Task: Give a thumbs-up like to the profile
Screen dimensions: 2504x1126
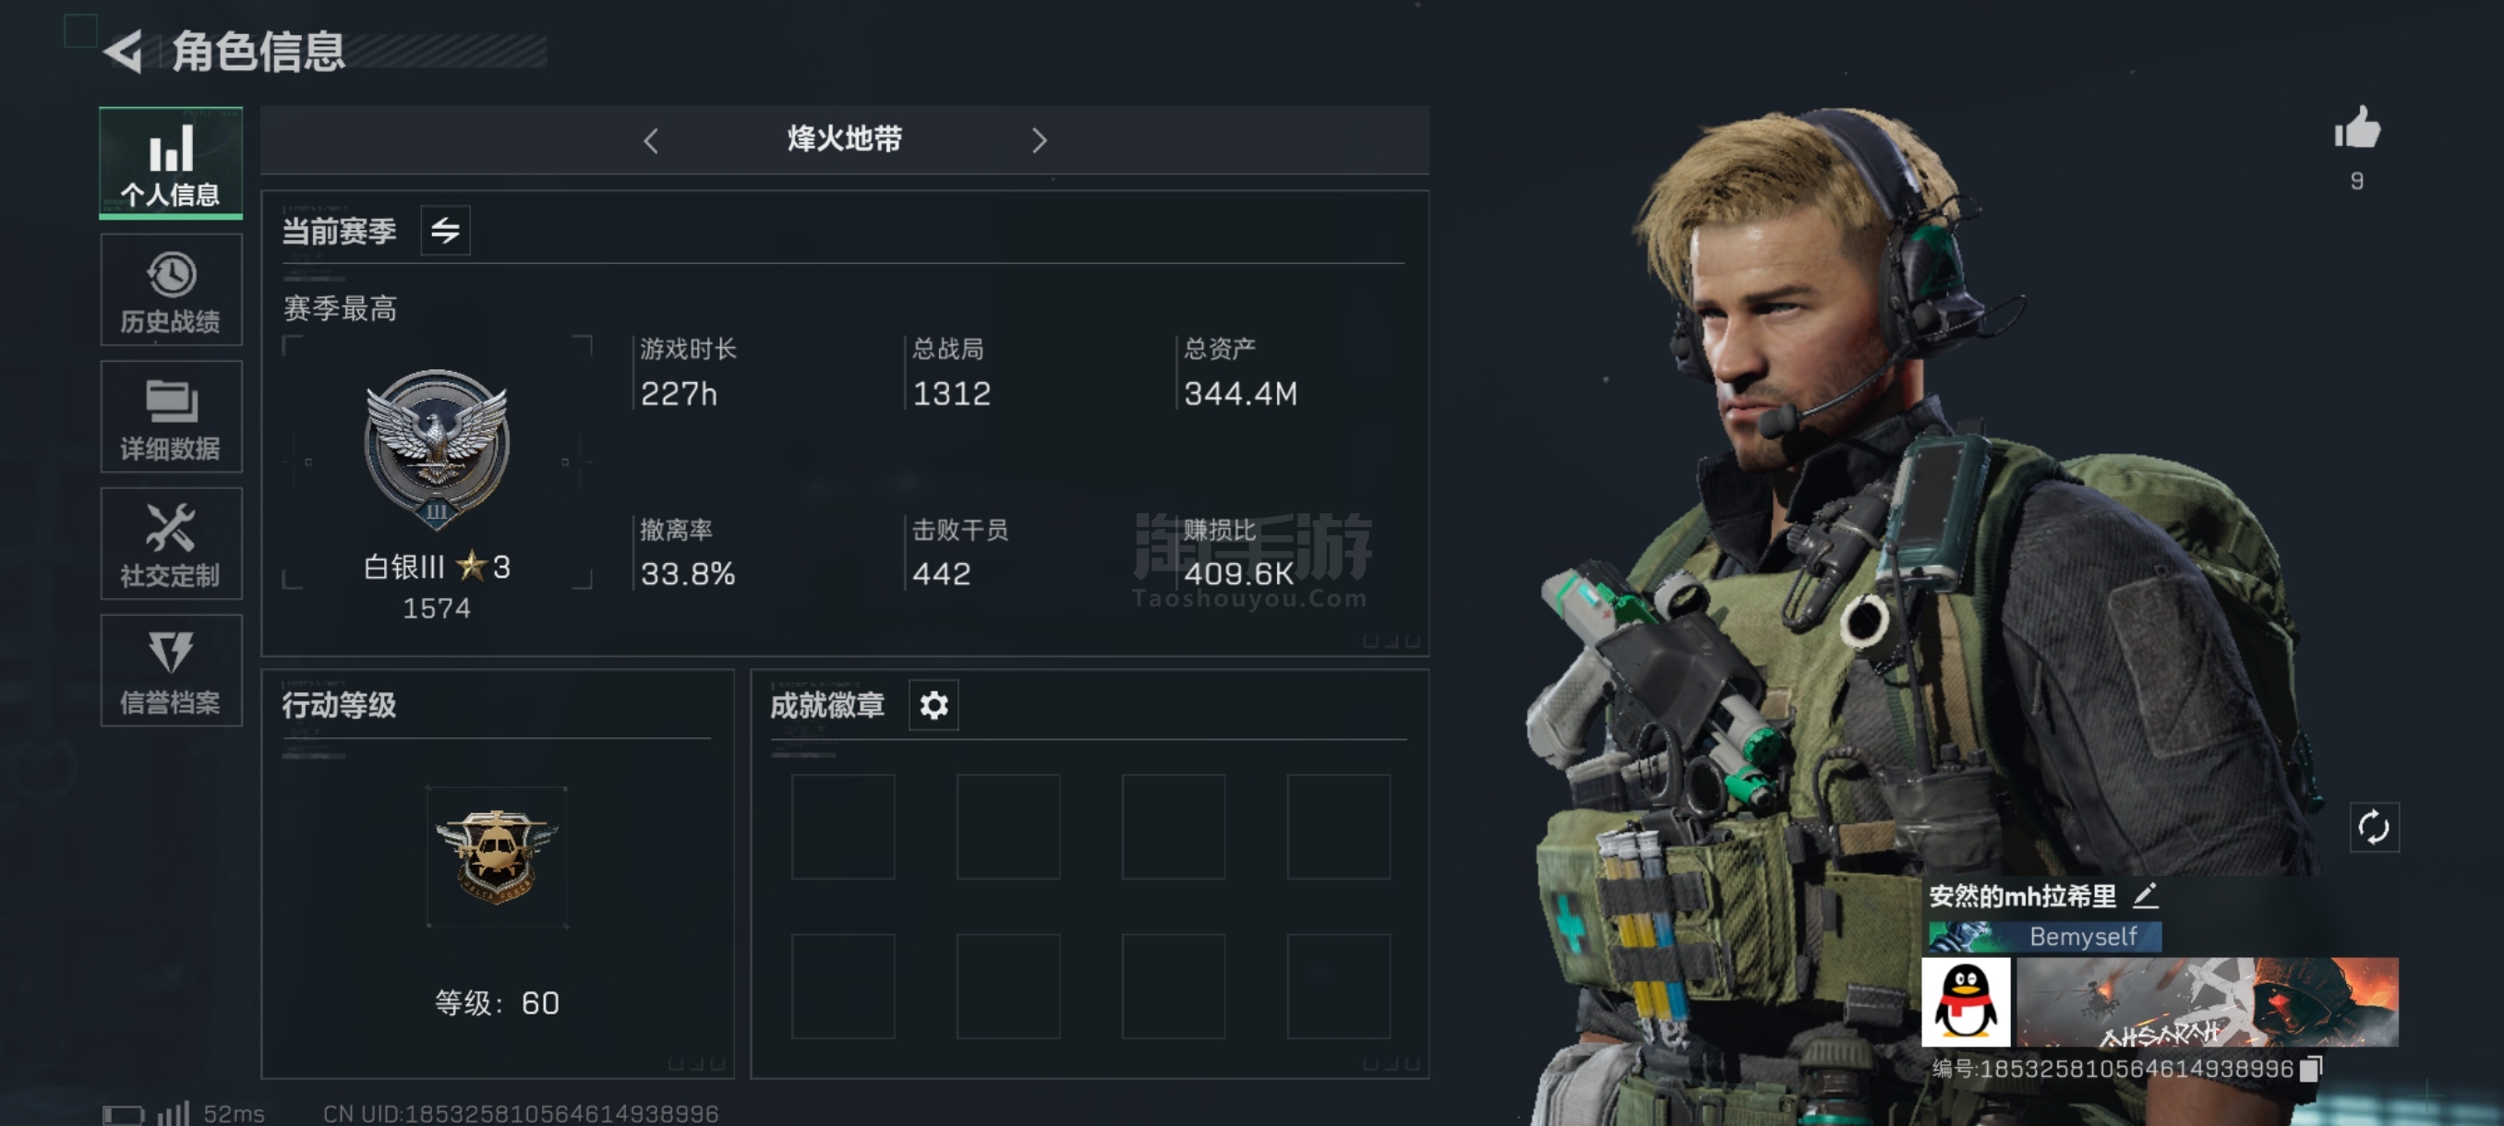Action: tap(2357, 129)
